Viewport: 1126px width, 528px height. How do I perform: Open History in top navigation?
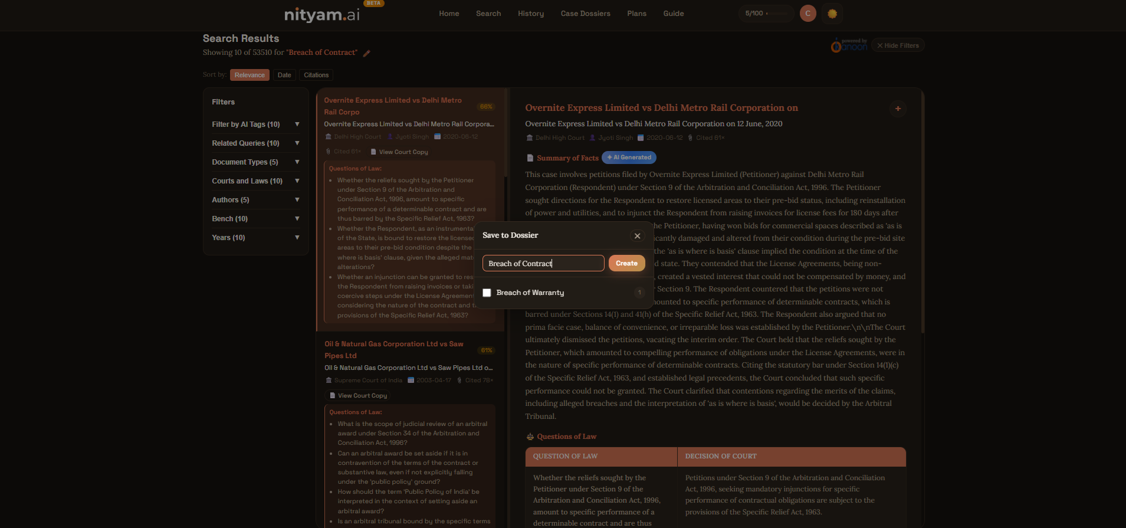531,14
